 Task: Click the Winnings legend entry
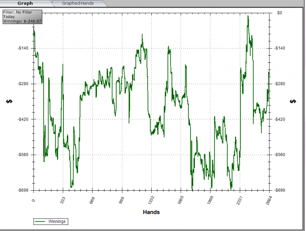(51, 221)
